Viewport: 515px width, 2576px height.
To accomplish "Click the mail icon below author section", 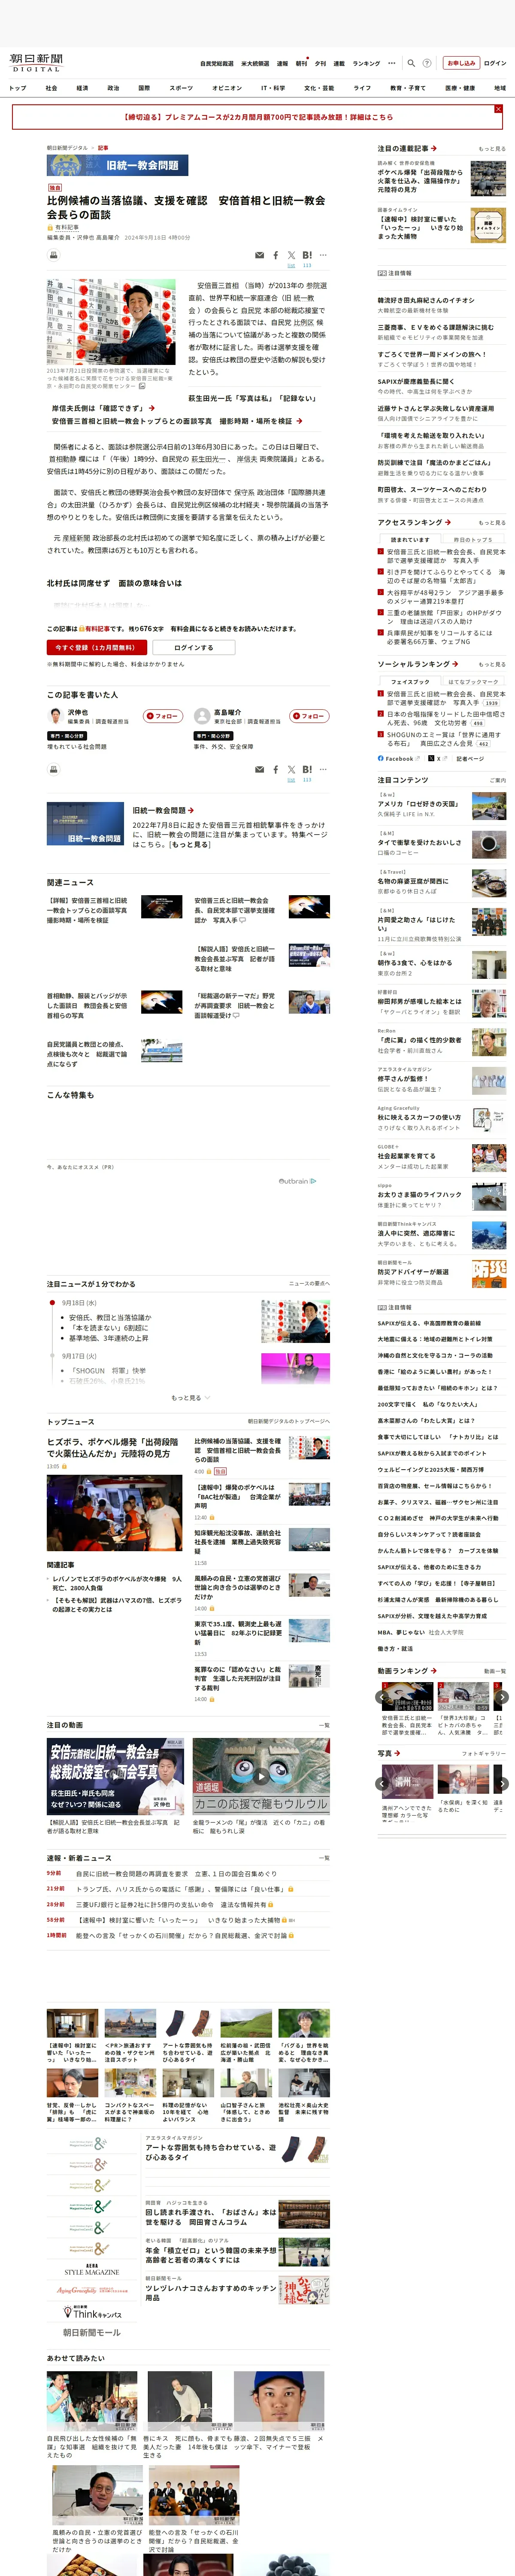I will coord(260,769).
